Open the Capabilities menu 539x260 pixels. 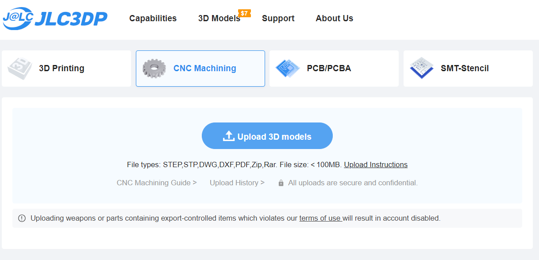click(x=153, y=18)
